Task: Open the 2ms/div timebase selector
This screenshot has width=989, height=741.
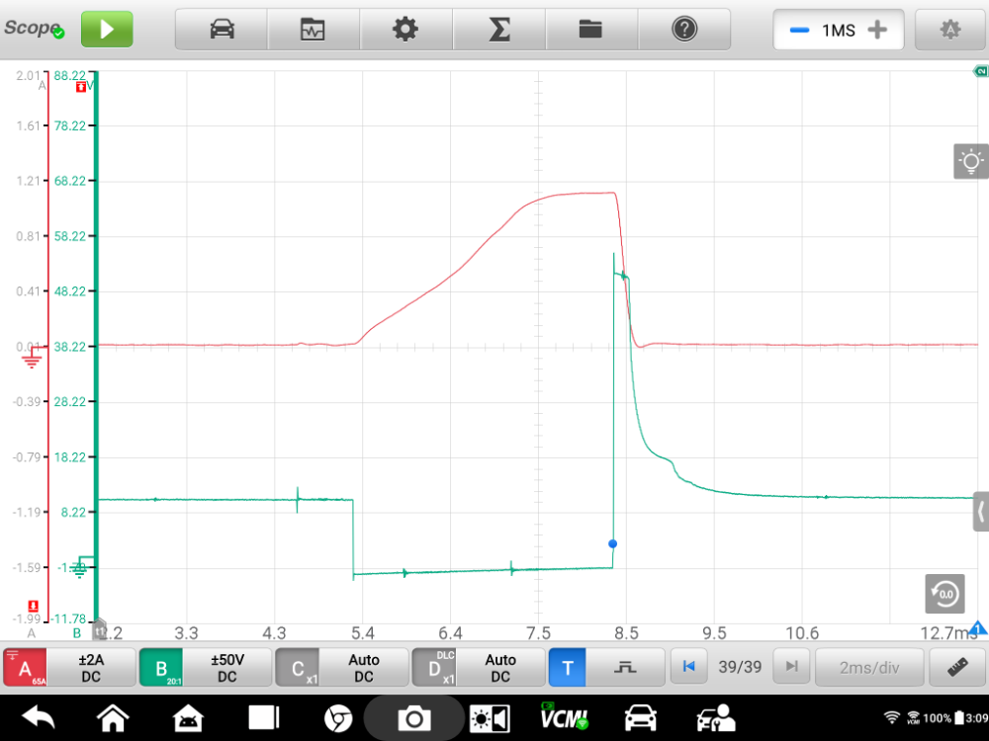Action: tap(868, 667)
